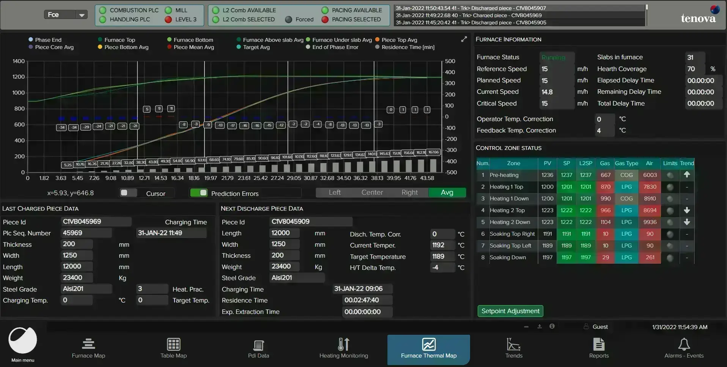Toggle the Piece Core Avg series
Viewport: 727px width, 367px height.
coord(51,47)
